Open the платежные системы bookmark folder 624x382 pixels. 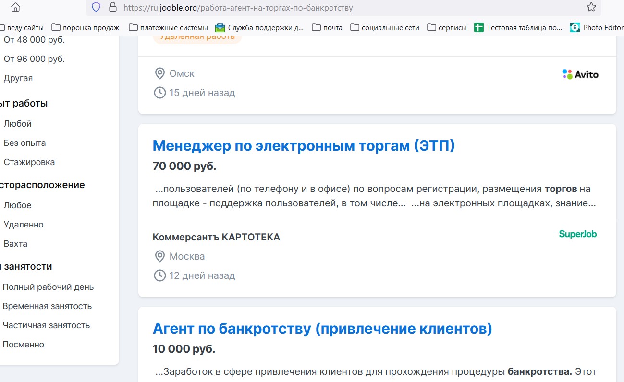click(x=169, y=28)
